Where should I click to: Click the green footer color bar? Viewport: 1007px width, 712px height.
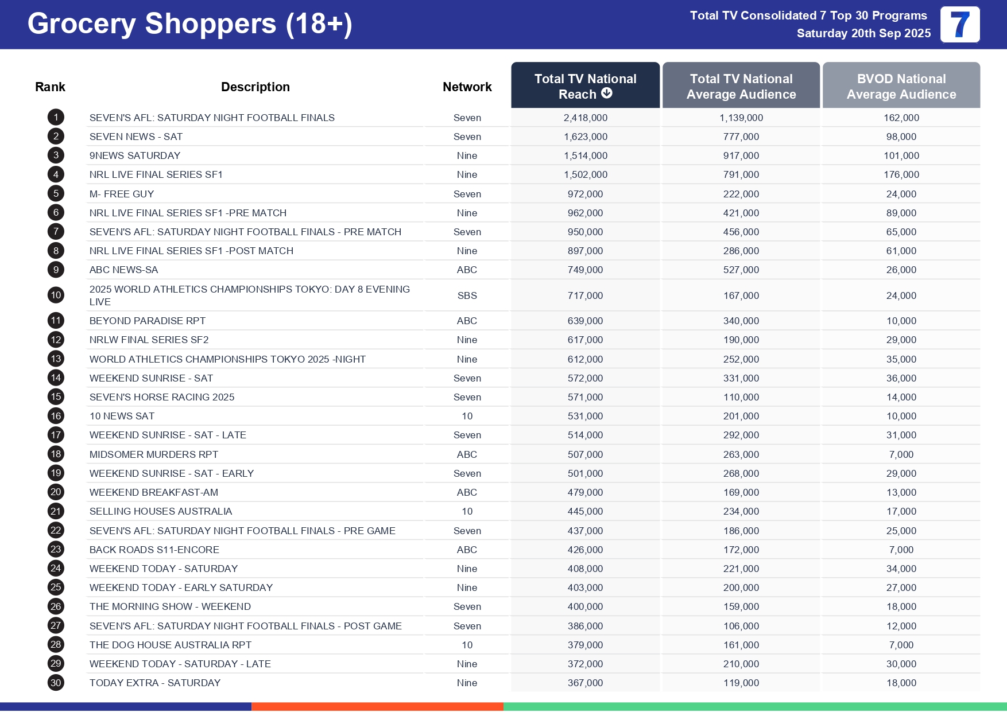pyautogui.click(x=754, y=707)
